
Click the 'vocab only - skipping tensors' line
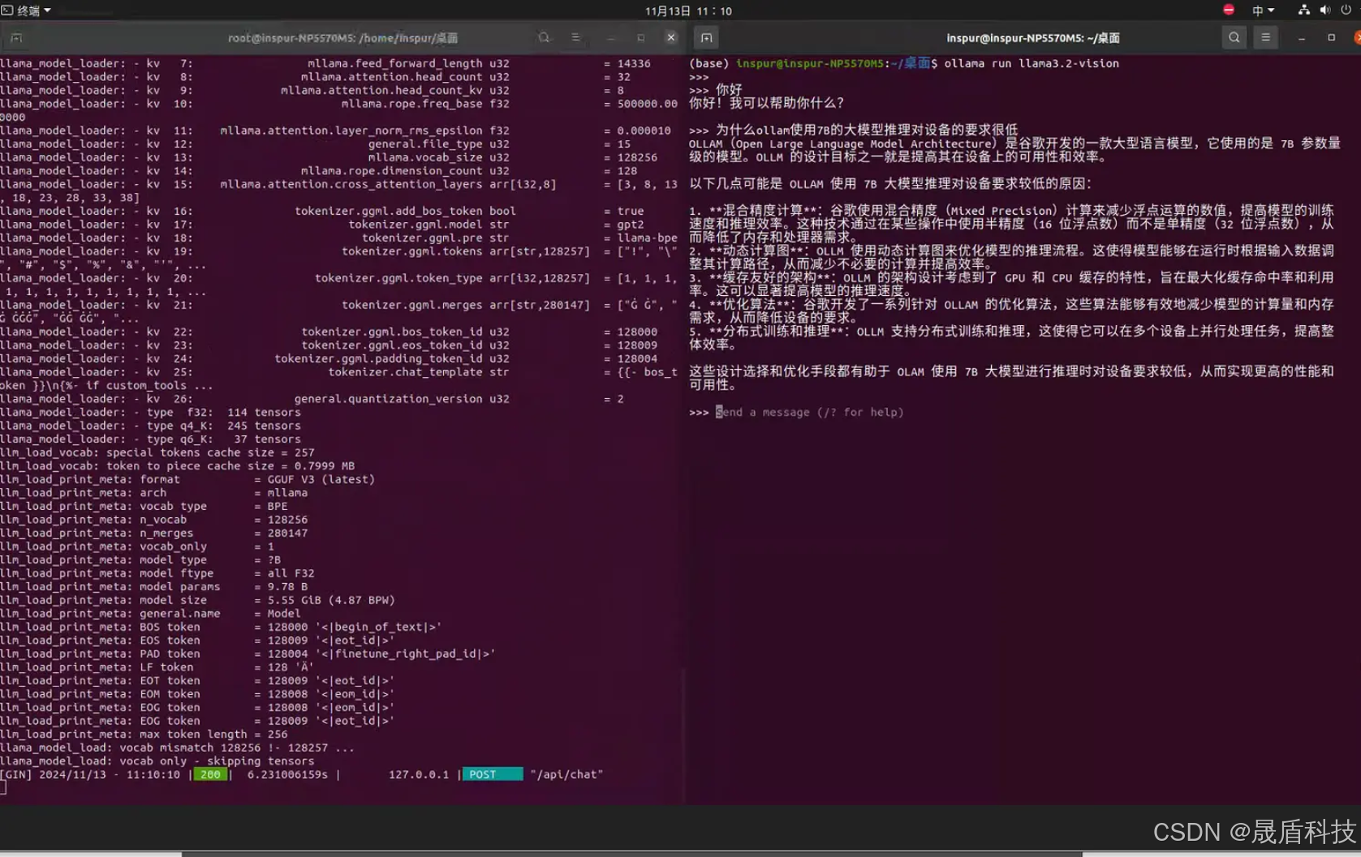(x=157, y=761)
